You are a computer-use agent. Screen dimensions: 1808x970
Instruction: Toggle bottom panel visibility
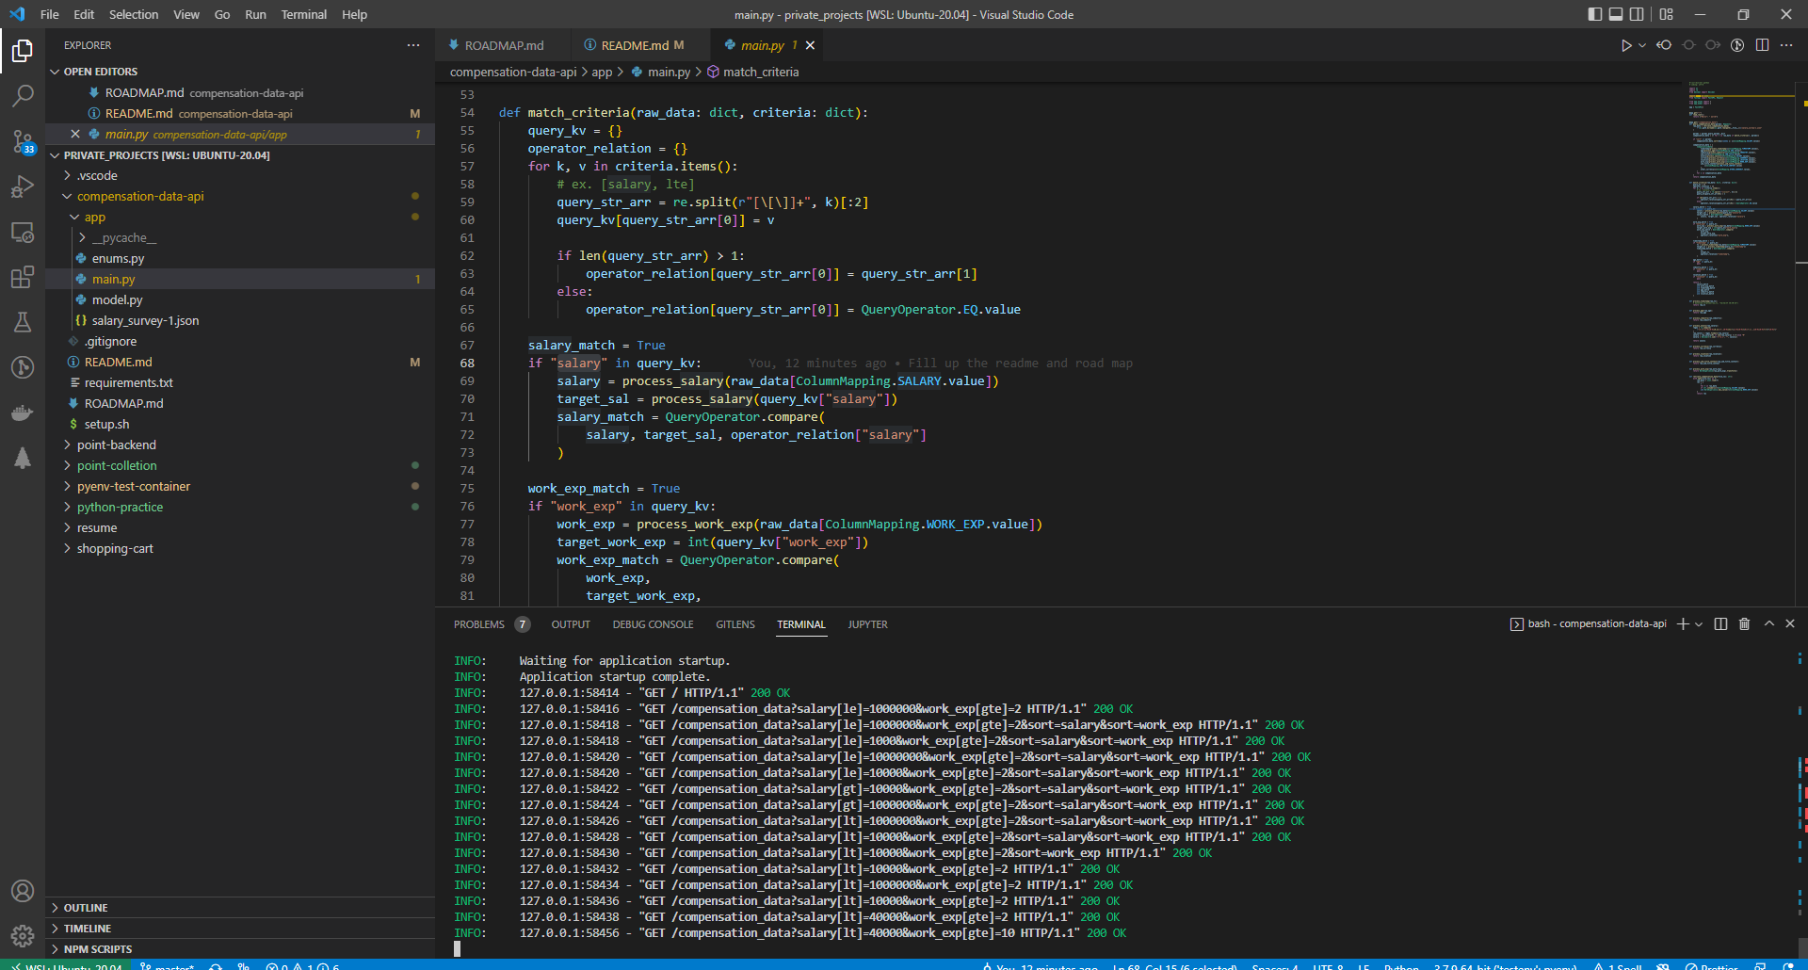[x=1616, y=14]
